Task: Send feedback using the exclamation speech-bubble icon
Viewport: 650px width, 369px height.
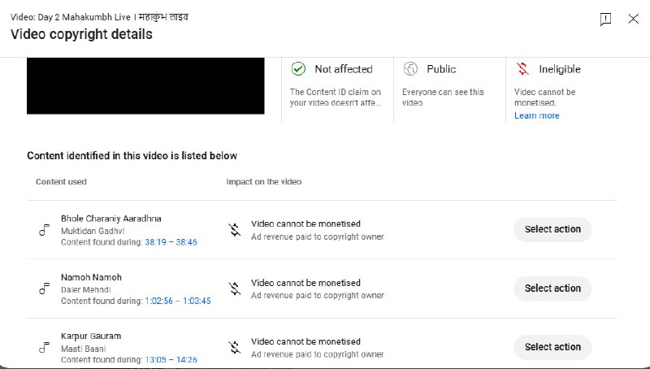Action: (605, 19)
